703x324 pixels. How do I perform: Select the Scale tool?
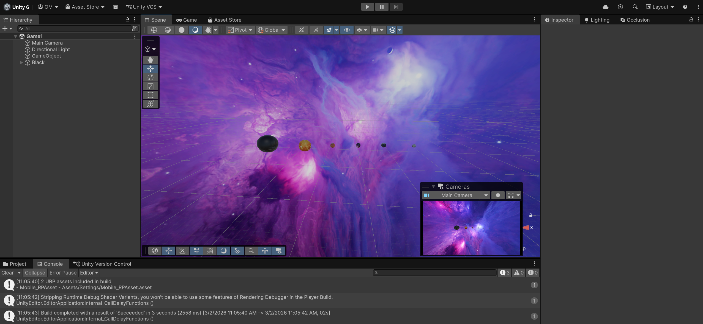(150, 86)
